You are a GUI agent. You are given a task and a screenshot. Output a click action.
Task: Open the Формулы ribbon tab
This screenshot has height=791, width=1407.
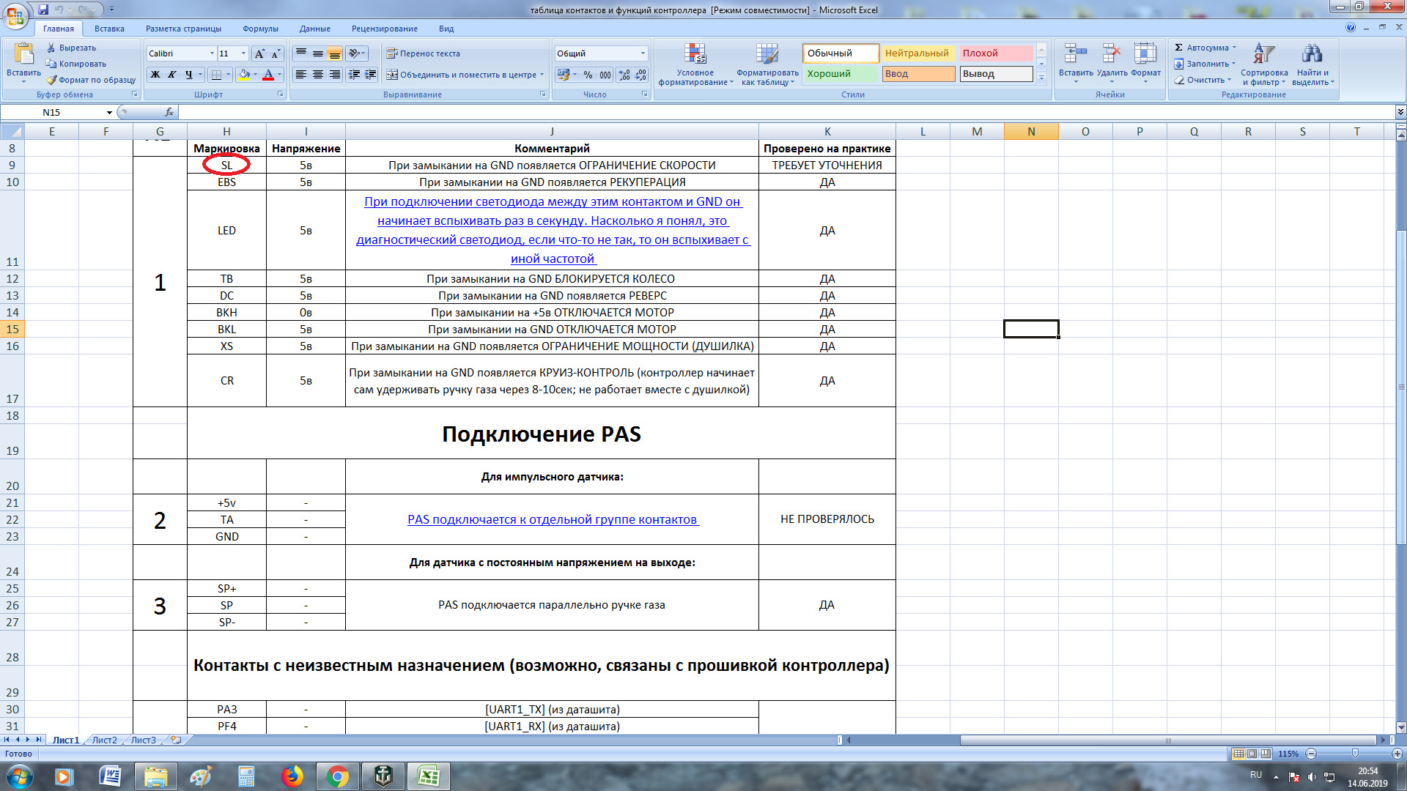(x=260, y=29)
